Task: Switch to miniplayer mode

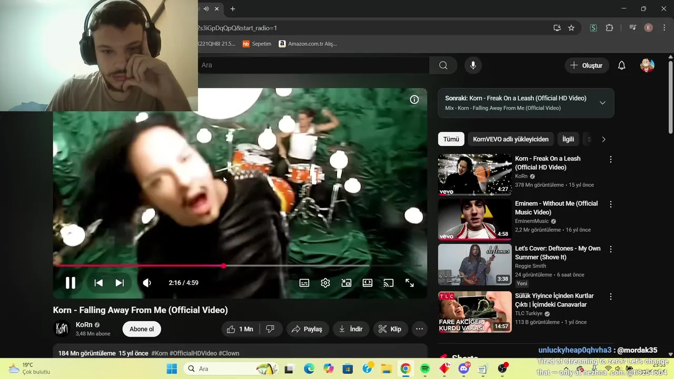Action: pyautogui.click(x=346, y=283)
